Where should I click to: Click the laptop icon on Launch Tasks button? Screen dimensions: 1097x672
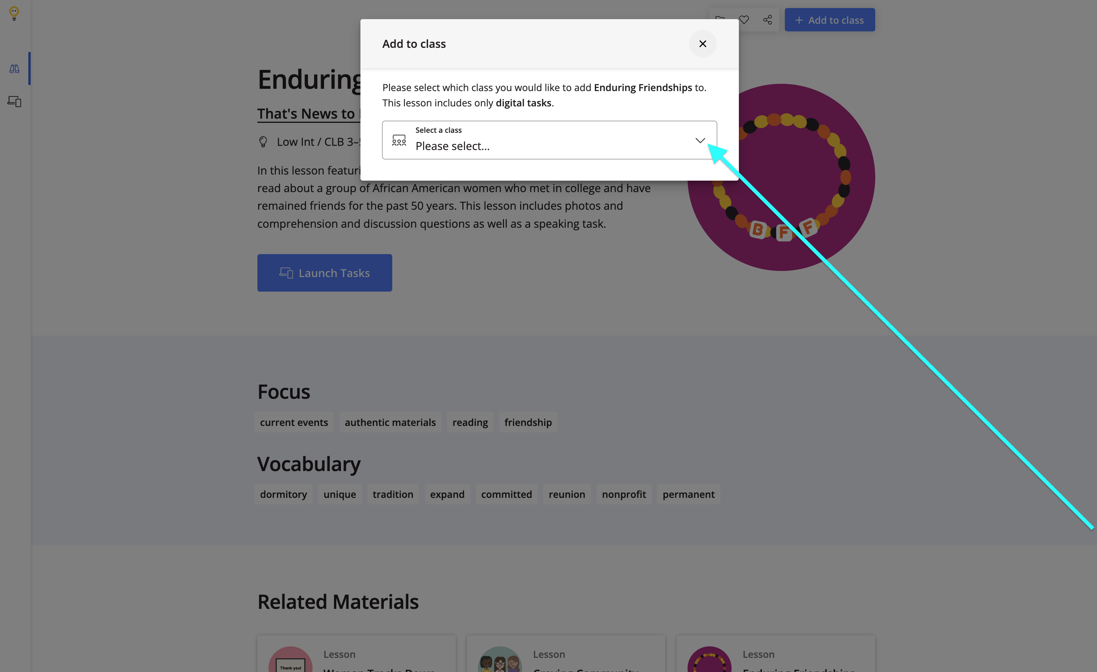pos(286,272)
